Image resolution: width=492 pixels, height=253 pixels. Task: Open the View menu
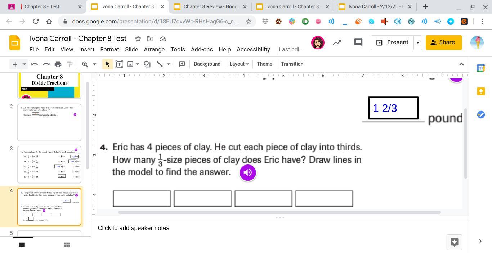tap(67, 49)
